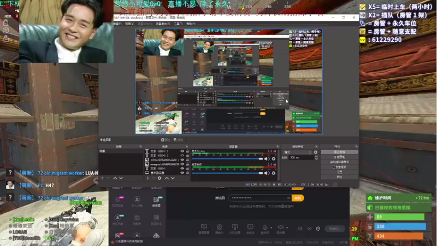The image size is (437, 246).
Task: Open the Tools (T) menu in OBS
Action: point(179,24)
